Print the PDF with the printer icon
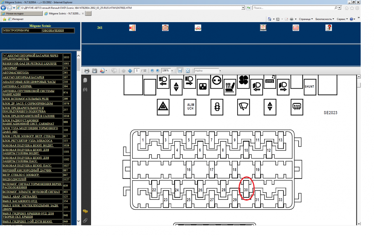The height and width of the screenshot is (236, 374). tap(87, 71)
